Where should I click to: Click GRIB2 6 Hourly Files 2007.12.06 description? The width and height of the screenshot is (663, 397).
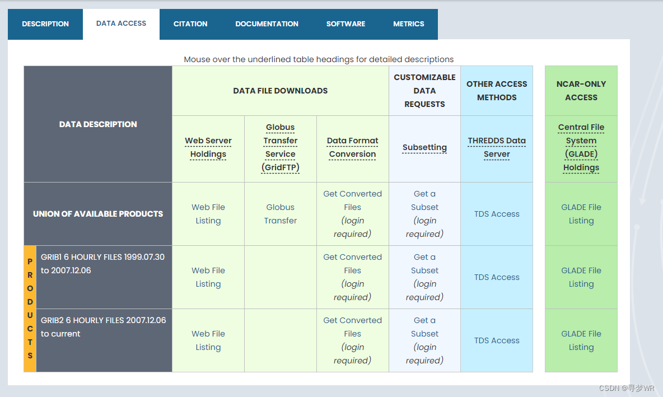point(104,327)
